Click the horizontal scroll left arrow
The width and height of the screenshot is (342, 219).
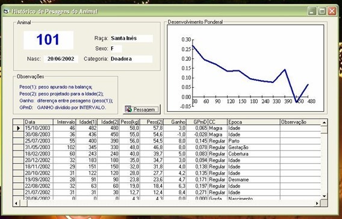[x=16, y=203]
